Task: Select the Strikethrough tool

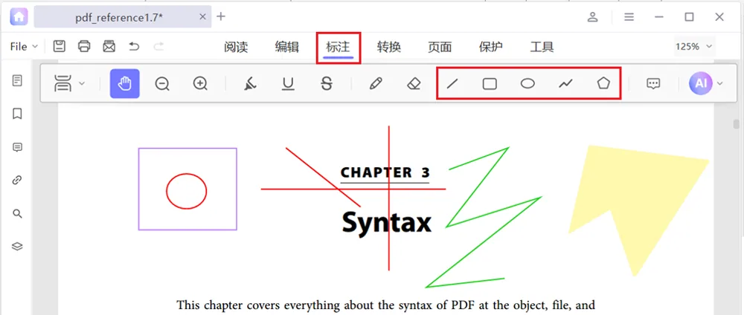Action: pyautogui.click(x=327, y=84)
